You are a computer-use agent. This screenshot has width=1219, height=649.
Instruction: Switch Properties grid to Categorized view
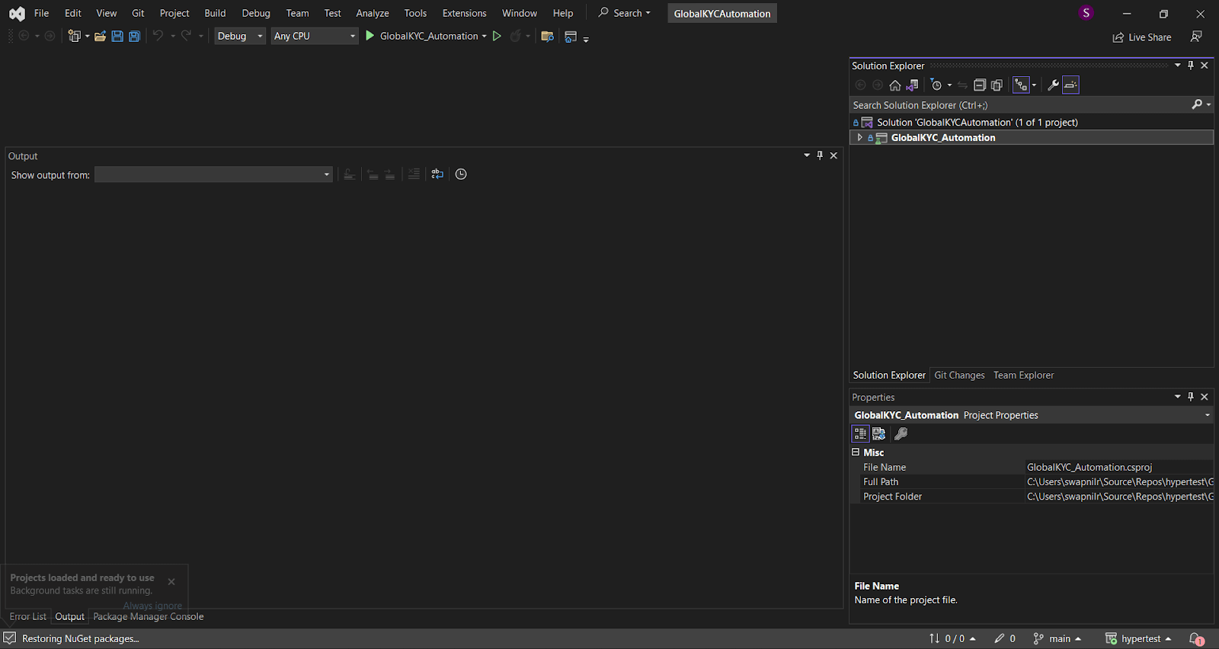(860, 433)
